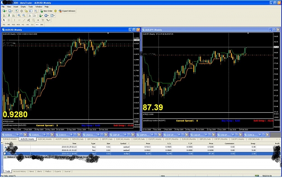Image resolution: width=282 pixels, height=178 pixels.
Task: Open the Charts menu
Action: coord(23,7)
